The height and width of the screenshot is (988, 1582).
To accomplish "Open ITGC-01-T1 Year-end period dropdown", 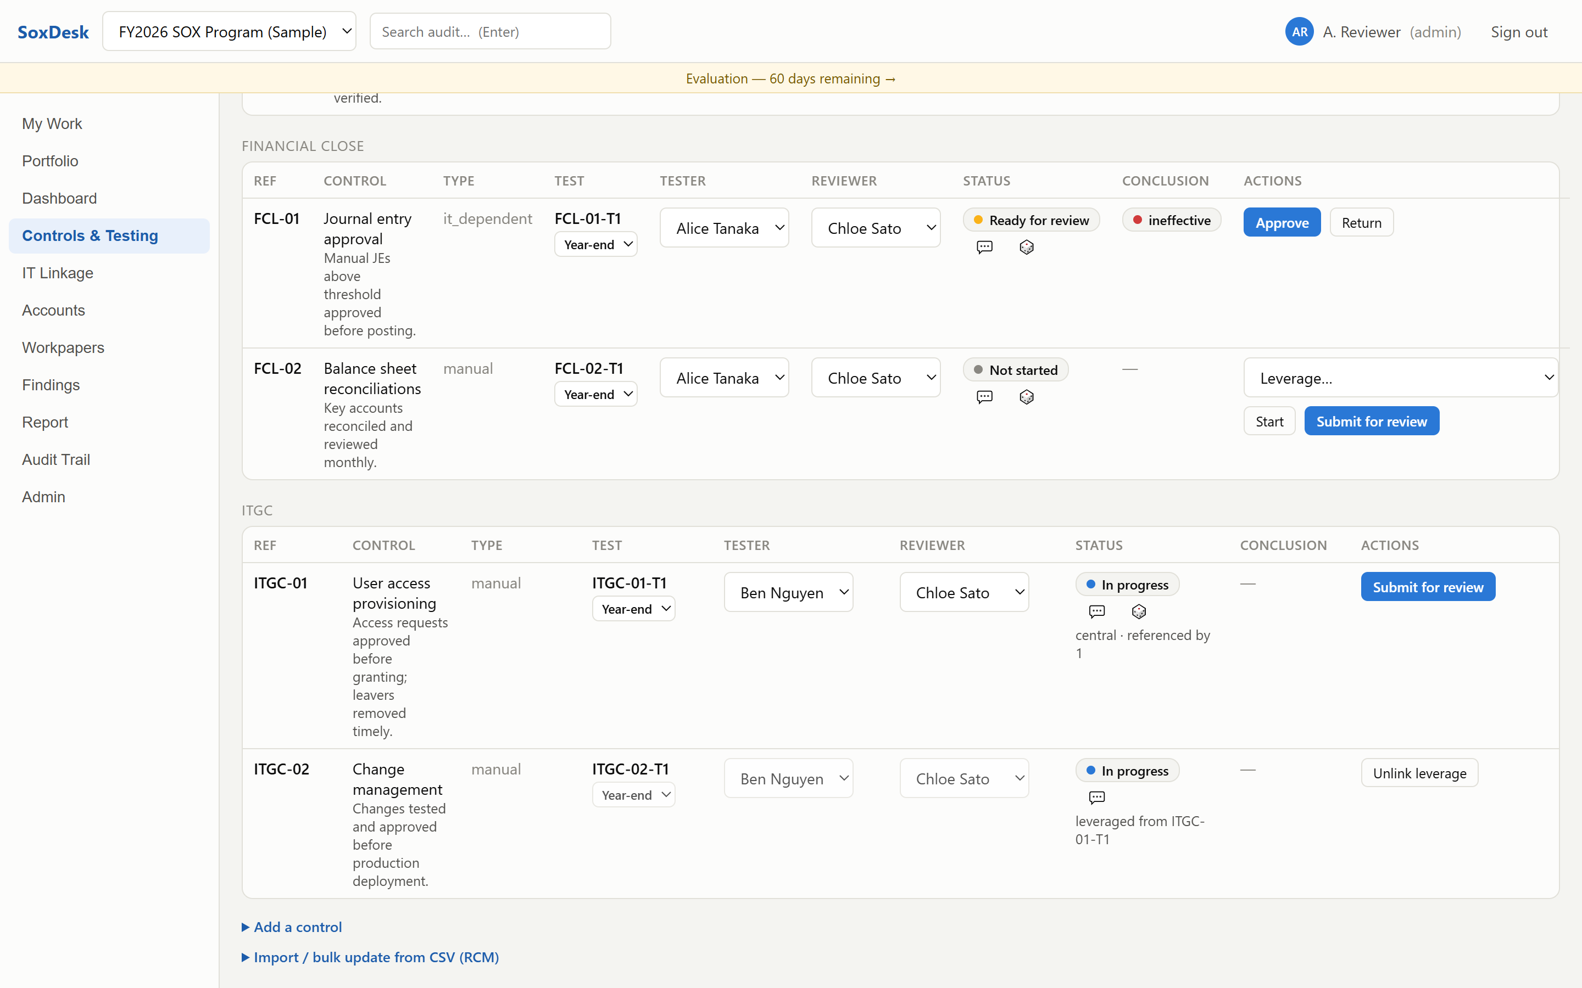I will [633, 609].
